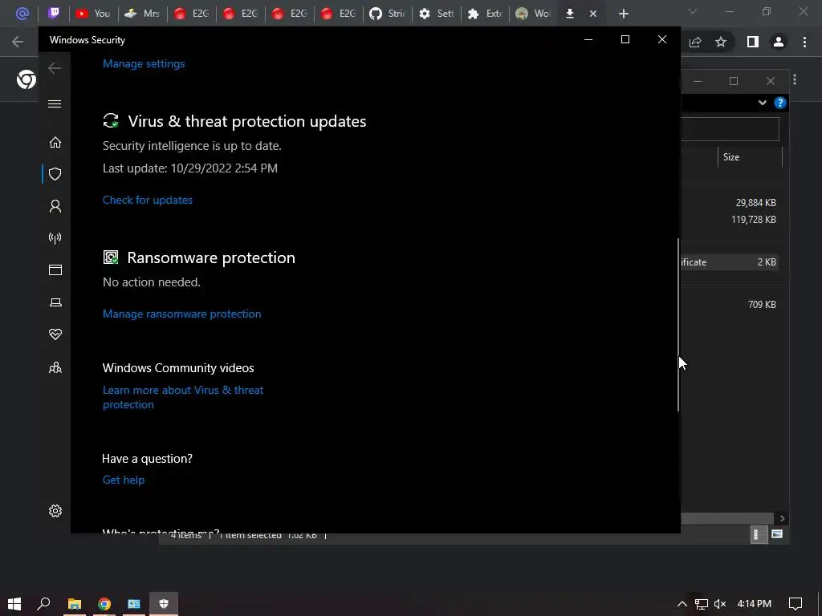
Task: Open Firewall & network protection icon
Action: tap(55, 238)
